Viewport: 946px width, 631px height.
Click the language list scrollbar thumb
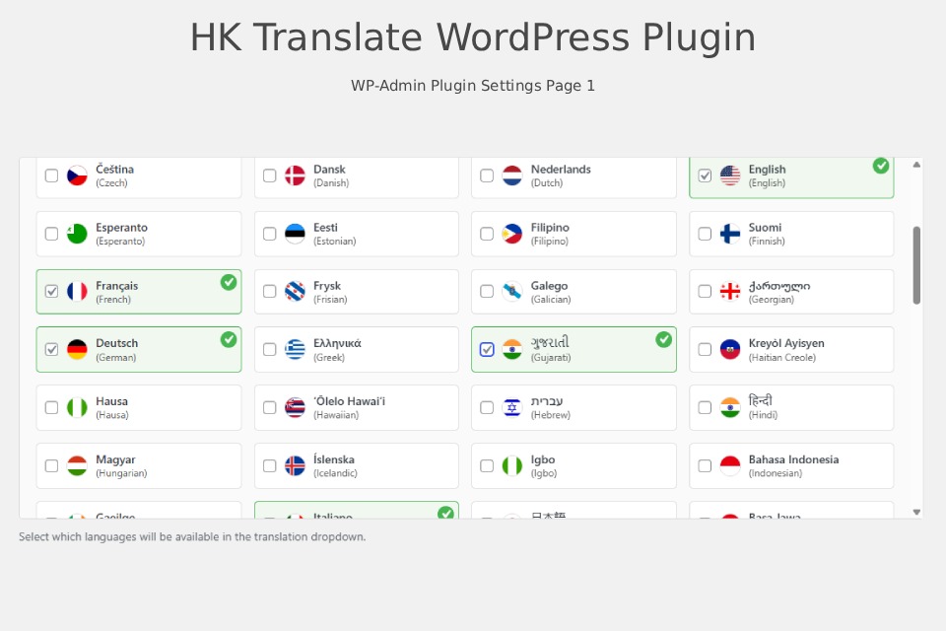[x=916, y=265]
